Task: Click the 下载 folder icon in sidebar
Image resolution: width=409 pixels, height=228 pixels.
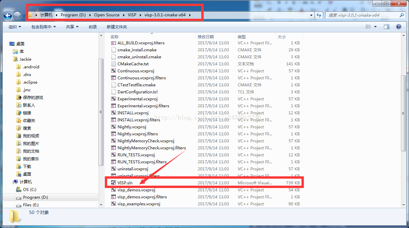Action: (19, 166)
